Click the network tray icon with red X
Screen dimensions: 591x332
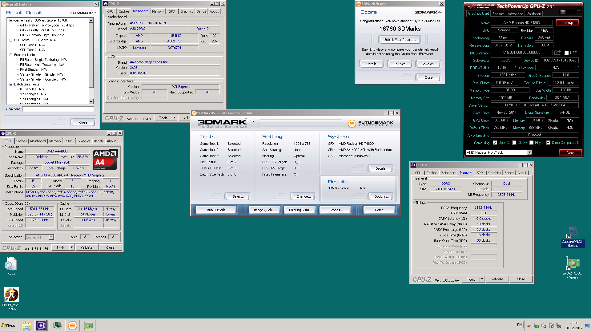[559, 326]
